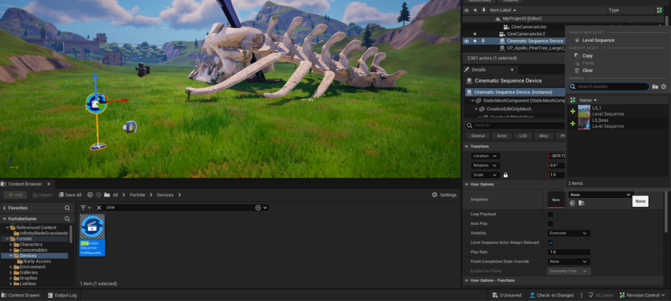Click the three-dot menu beside Check-in Changes
Viewport: 671px width, 301px height.
[582, 295]
